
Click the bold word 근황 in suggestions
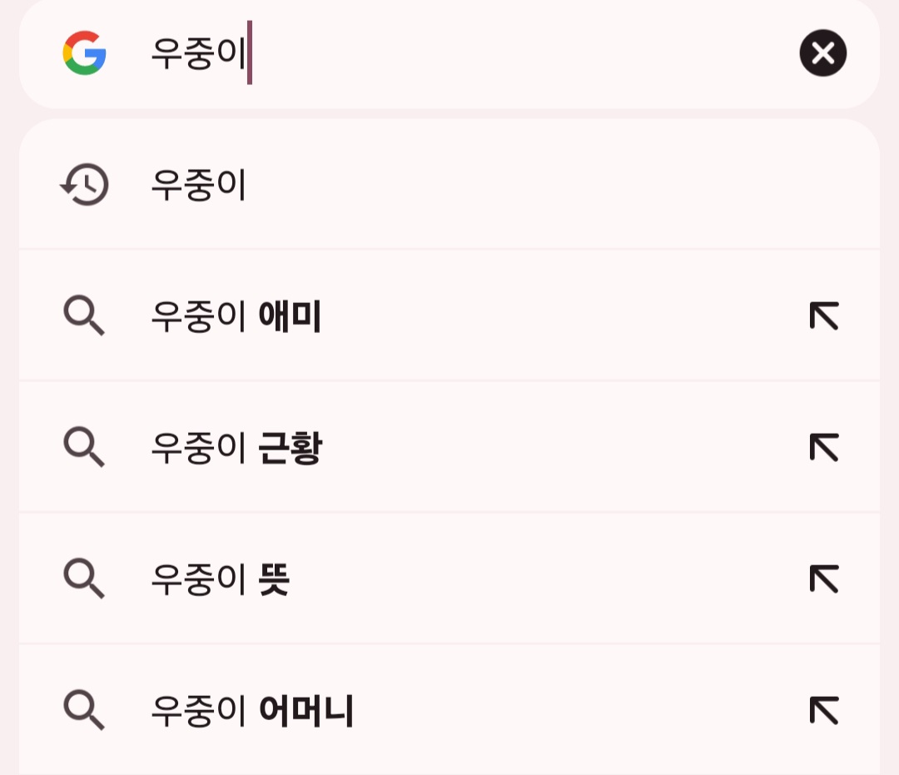coord(290,449)
